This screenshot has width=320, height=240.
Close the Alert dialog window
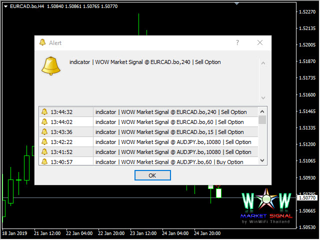coord(260,42)
